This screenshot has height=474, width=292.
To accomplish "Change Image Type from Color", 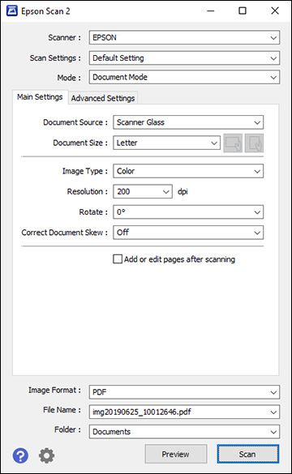I will point(188,171).
